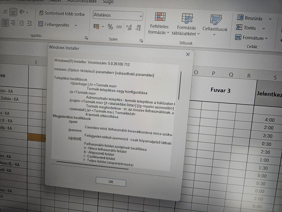Click Törlés delete cells icon
This screenshot has width=282, height=212.
[x=239, y=27]
